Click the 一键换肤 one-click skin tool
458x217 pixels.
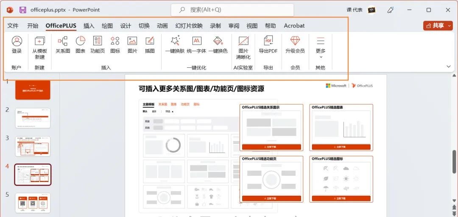click(175, 45)
